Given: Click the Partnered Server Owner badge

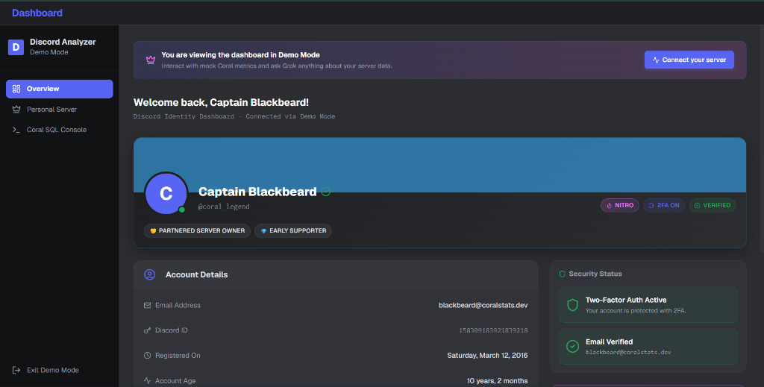Looking at the screenshot, I should (197, 230).
